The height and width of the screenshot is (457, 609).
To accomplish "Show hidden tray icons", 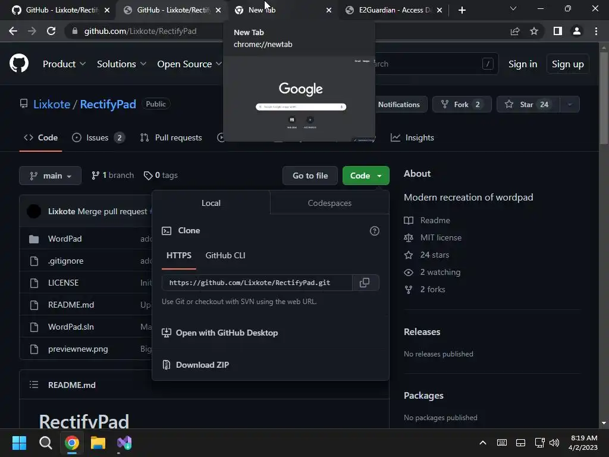I will (x=483, y=443).
